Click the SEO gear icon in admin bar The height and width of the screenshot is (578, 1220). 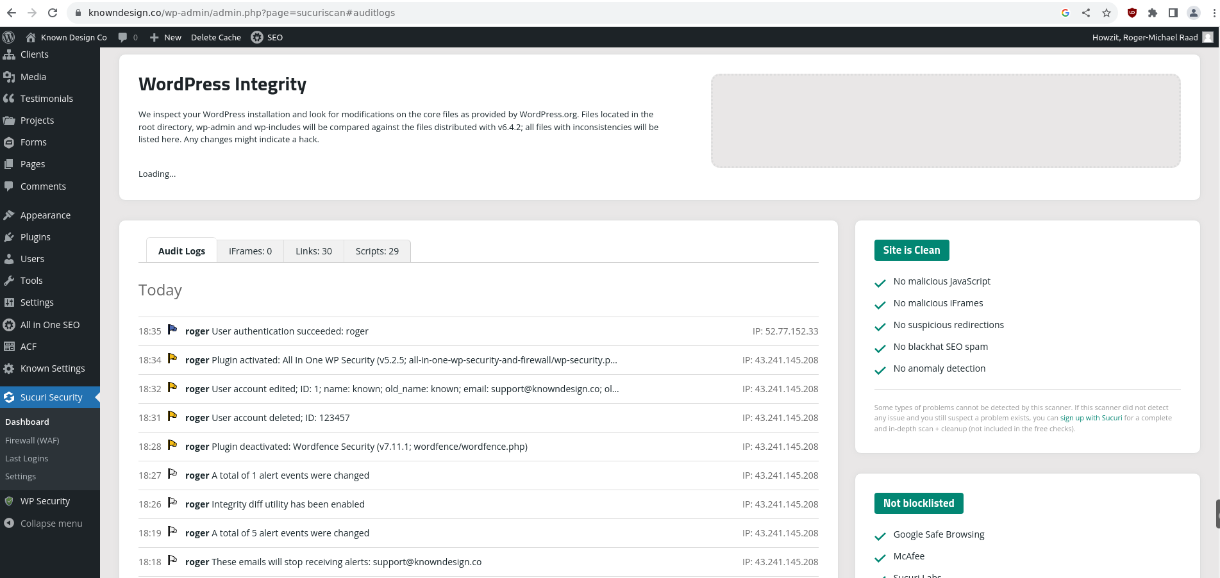[x=257, y=37]
